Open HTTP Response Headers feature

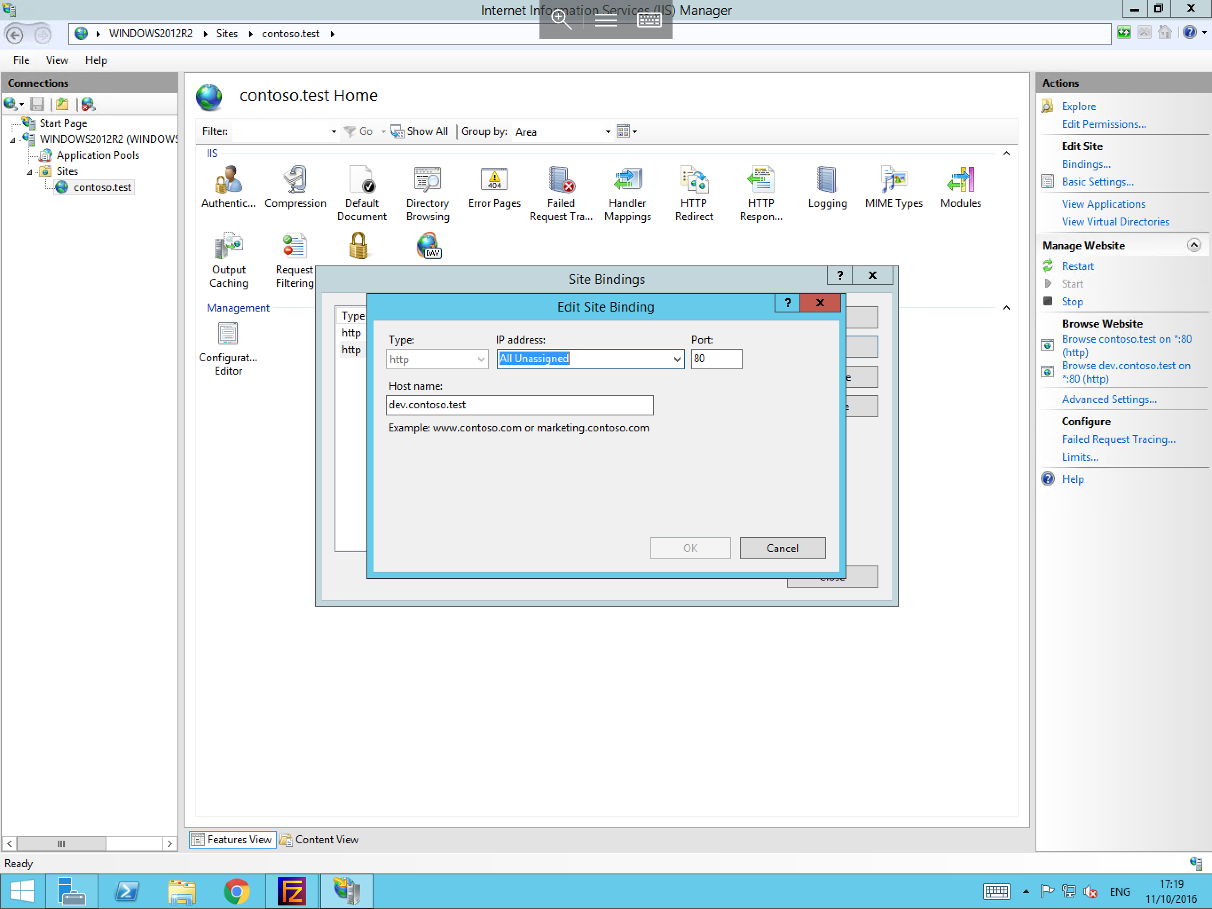coord(761,194)
